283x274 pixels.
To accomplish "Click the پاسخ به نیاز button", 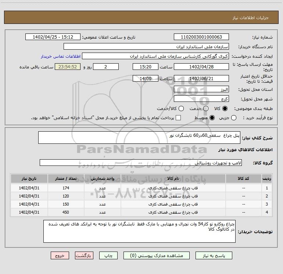I will (214, 256).
